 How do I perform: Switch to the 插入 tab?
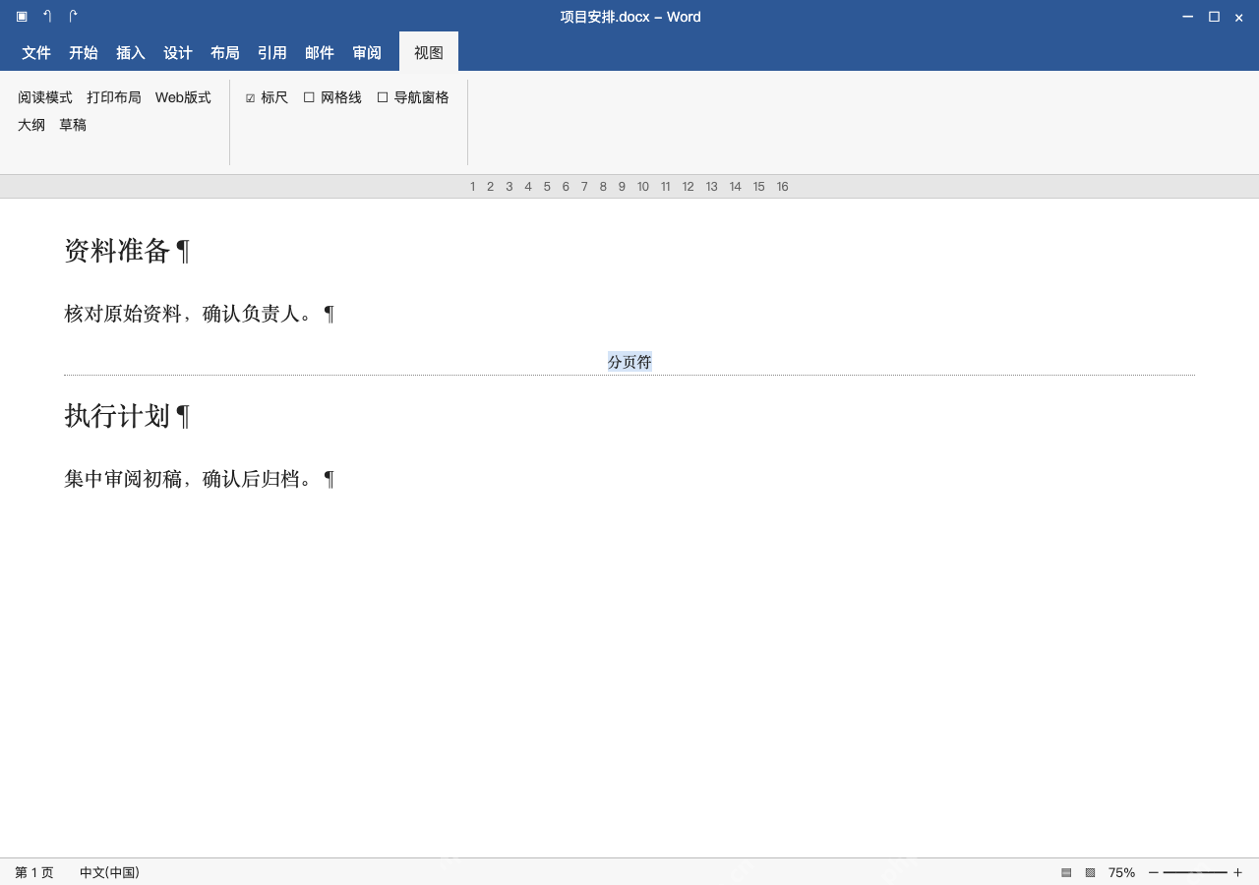click(x=131, y=53)
